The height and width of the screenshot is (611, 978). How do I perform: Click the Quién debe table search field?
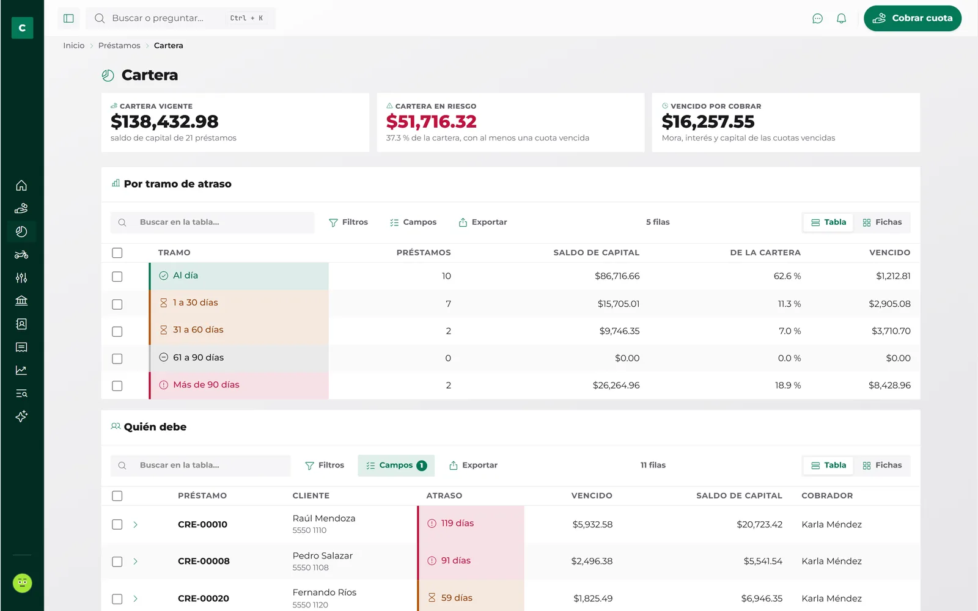click(x=200, y=466)
